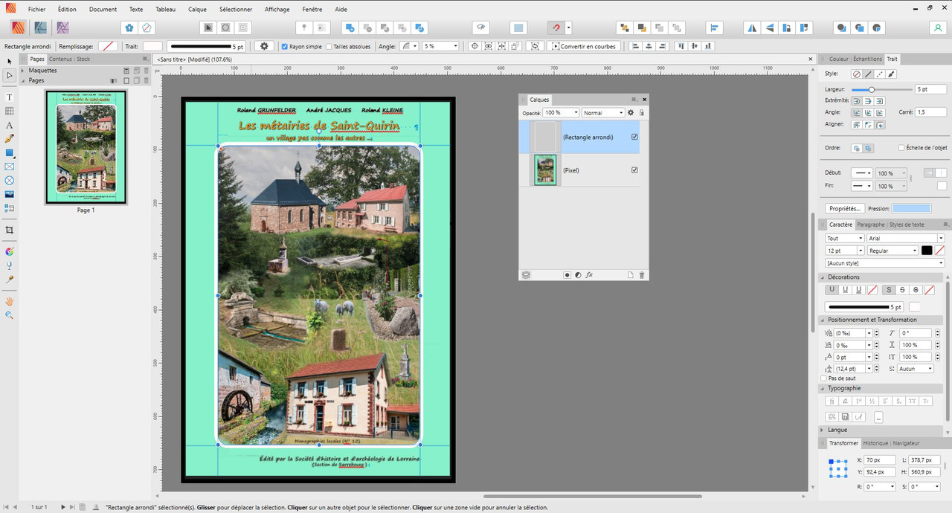
Task: Open layer effects fx icon in Calques
Action: [x=589, y=275]
